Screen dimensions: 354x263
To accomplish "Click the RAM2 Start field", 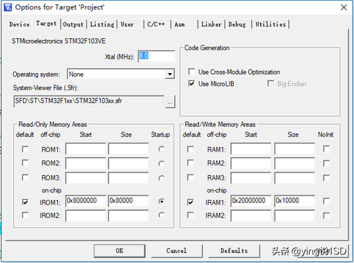I will (x=251, y=163).
